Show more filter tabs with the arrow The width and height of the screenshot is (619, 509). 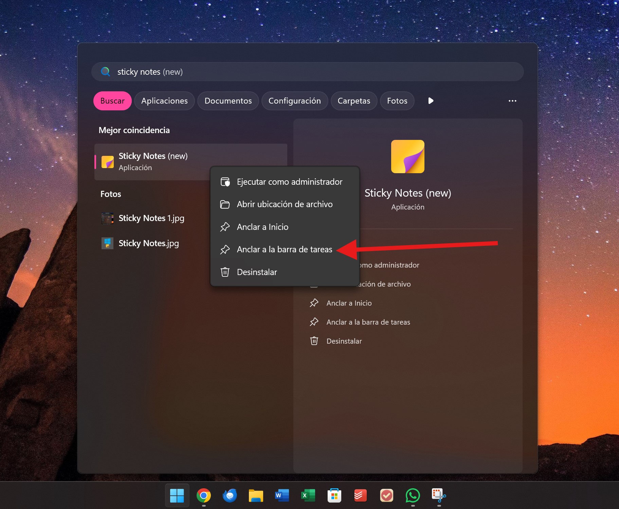coord(431,101)
